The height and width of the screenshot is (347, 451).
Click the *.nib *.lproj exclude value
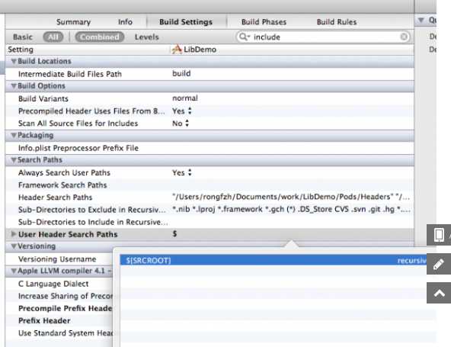coord(291,209)
